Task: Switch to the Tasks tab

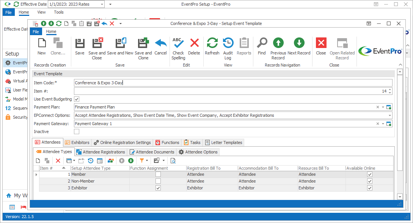Action: [192, 142]
